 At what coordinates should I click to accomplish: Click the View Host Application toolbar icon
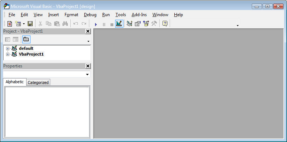point(10,24)
